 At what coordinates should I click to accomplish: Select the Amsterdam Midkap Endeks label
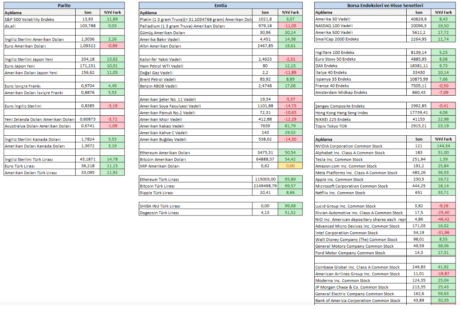tap(360, 92)
